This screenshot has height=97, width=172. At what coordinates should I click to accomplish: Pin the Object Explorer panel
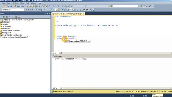tap(47, 14)
